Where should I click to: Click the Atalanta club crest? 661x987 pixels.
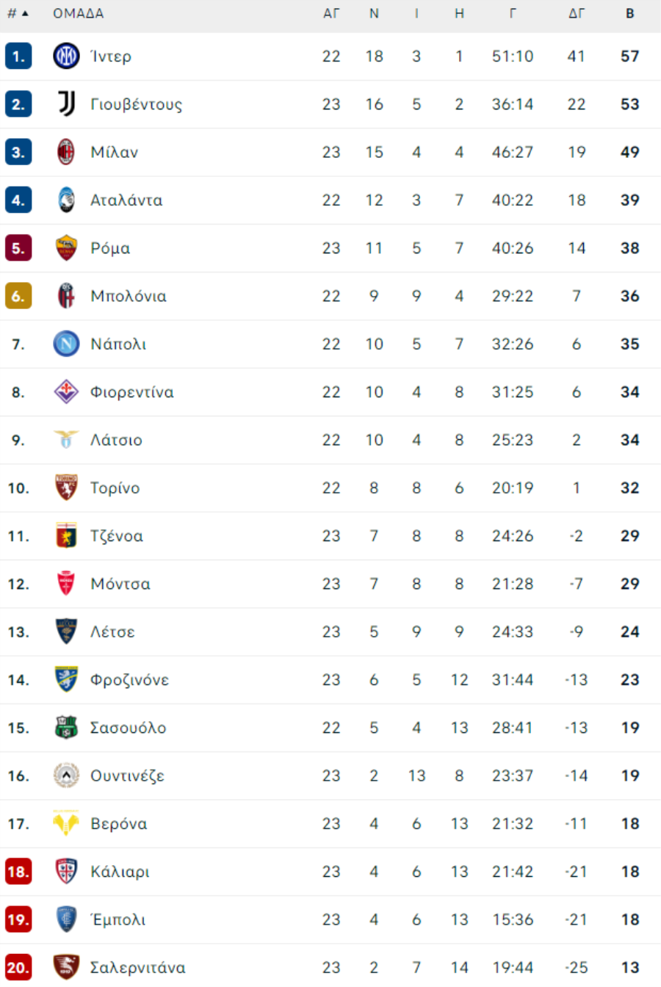pyautogui.click(x=66, y=200)
